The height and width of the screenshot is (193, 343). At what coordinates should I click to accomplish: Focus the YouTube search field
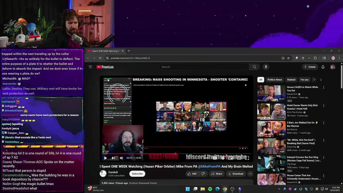[x=204, y=67]
